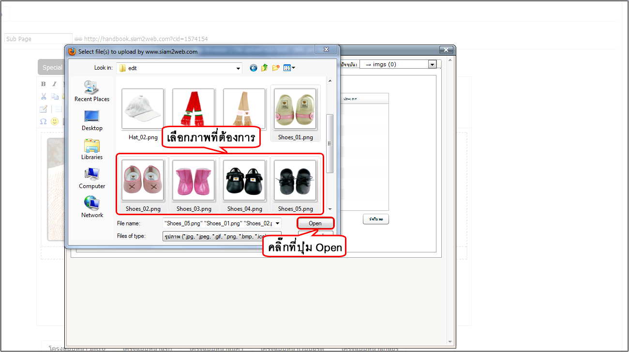Go up one folder level icon
The image size is (629, 352).
(x=264, y=68)
